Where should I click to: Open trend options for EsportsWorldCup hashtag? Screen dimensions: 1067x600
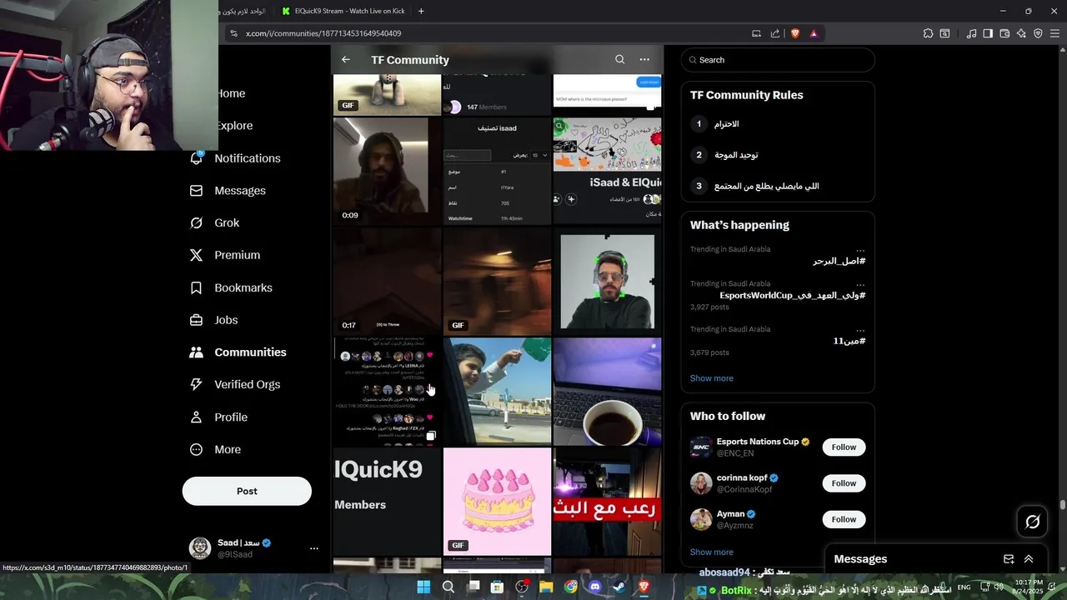[x=860, y=284]
